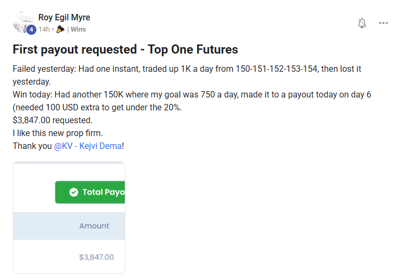Click the post title First payout requested
This screenshot has width=407, height=278.
125,49
